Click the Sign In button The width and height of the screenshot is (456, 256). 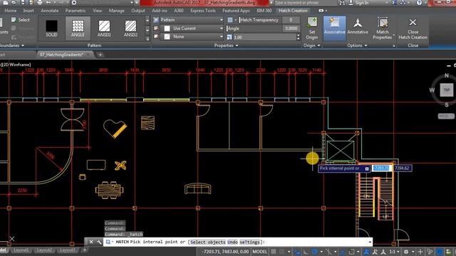pyautogui.click(x=359, y=3)
